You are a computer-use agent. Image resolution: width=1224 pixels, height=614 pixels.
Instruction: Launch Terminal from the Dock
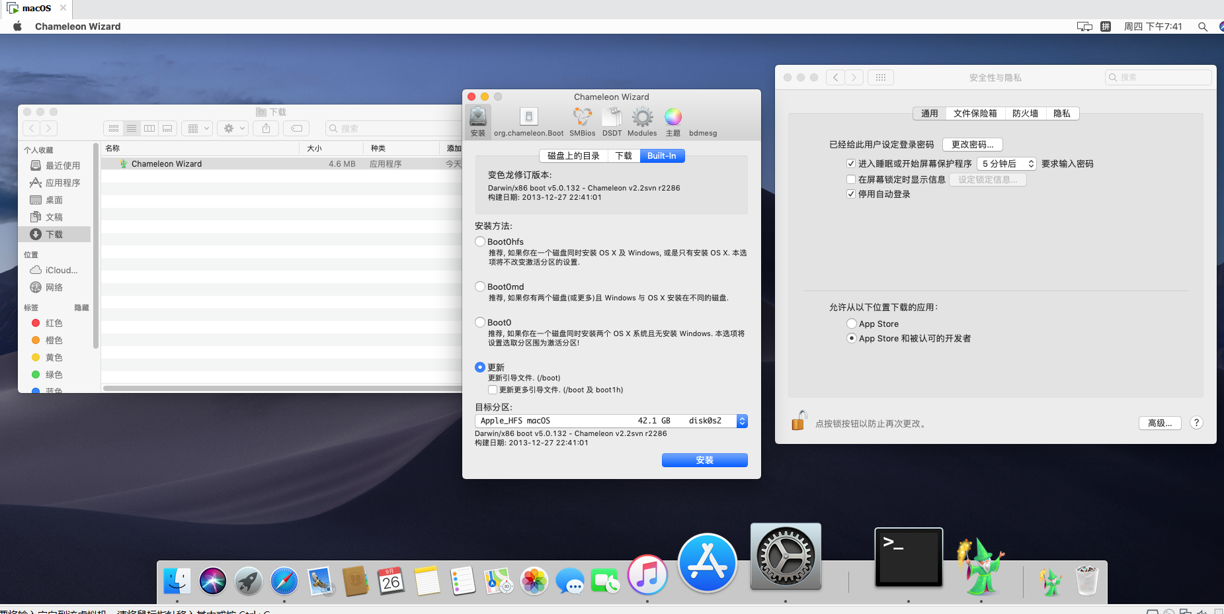click(x=907, y=556)
